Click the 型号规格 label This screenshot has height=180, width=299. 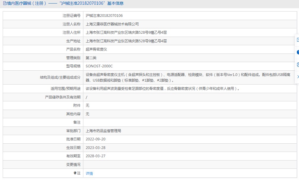point(73,66)
